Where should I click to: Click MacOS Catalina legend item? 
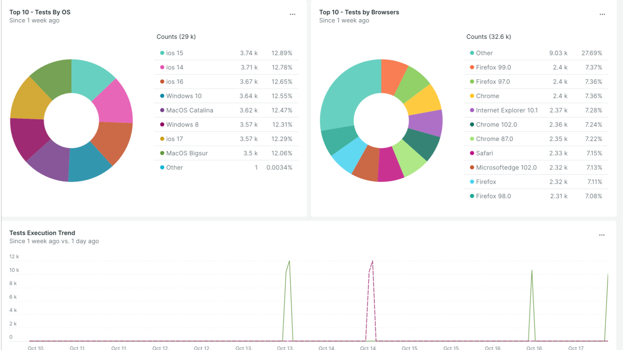189,110
